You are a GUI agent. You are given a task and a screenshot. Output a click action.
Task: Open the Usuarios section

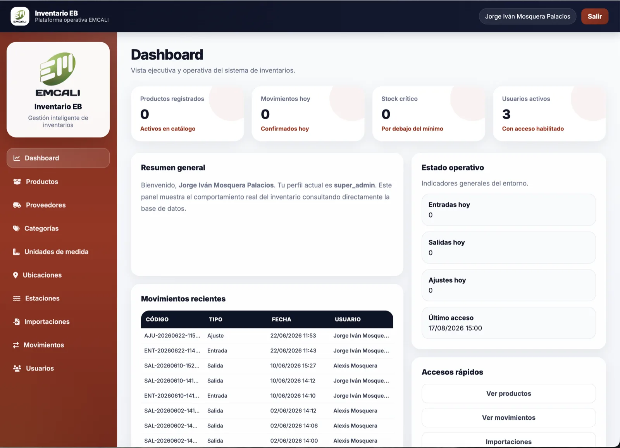(x=58, y=368)
